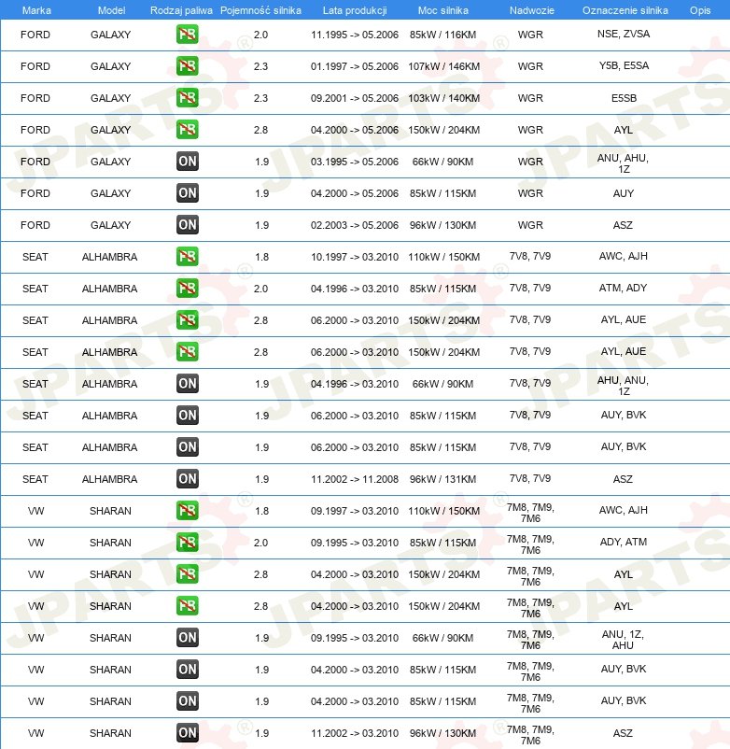This screenshot has height=749, width=730.
Task: Click production dates 09.2001 -> 05.2006
Action: pyautogui.click(x=354, y=98)
